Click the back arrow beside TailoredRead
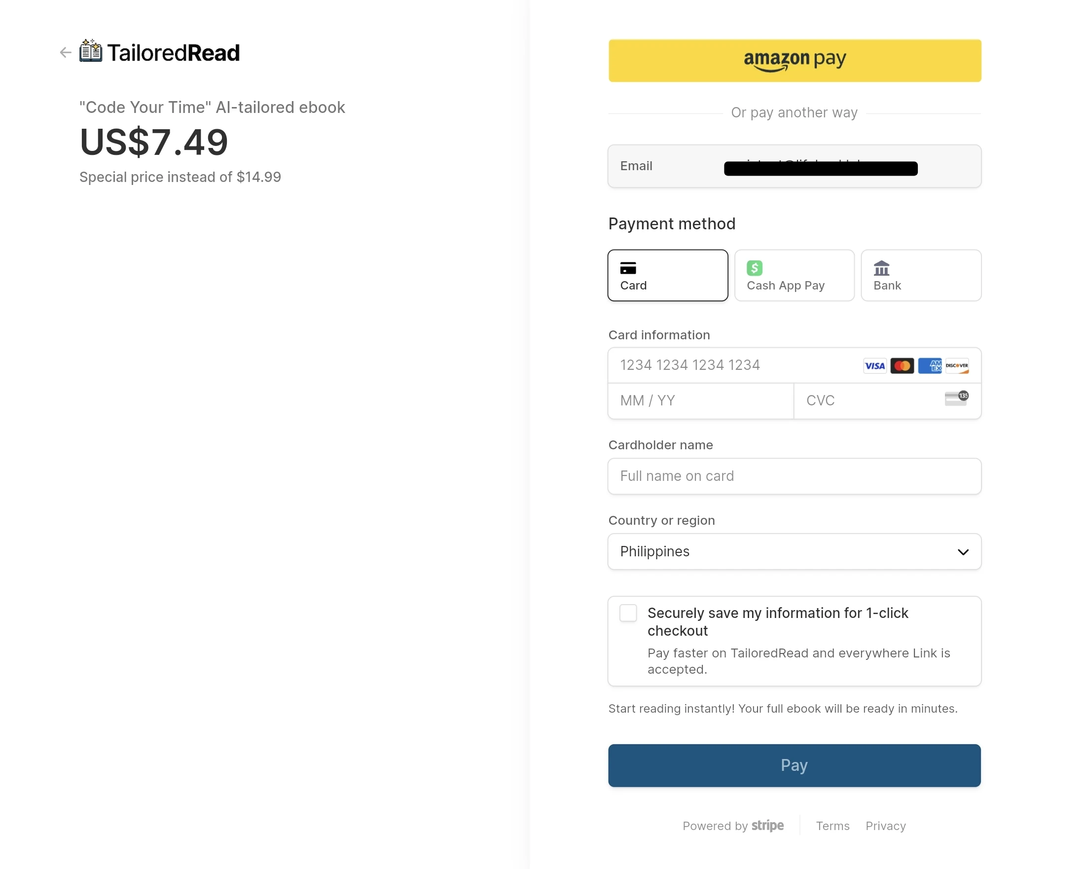1085x869 pixels. tap(66, 52)
